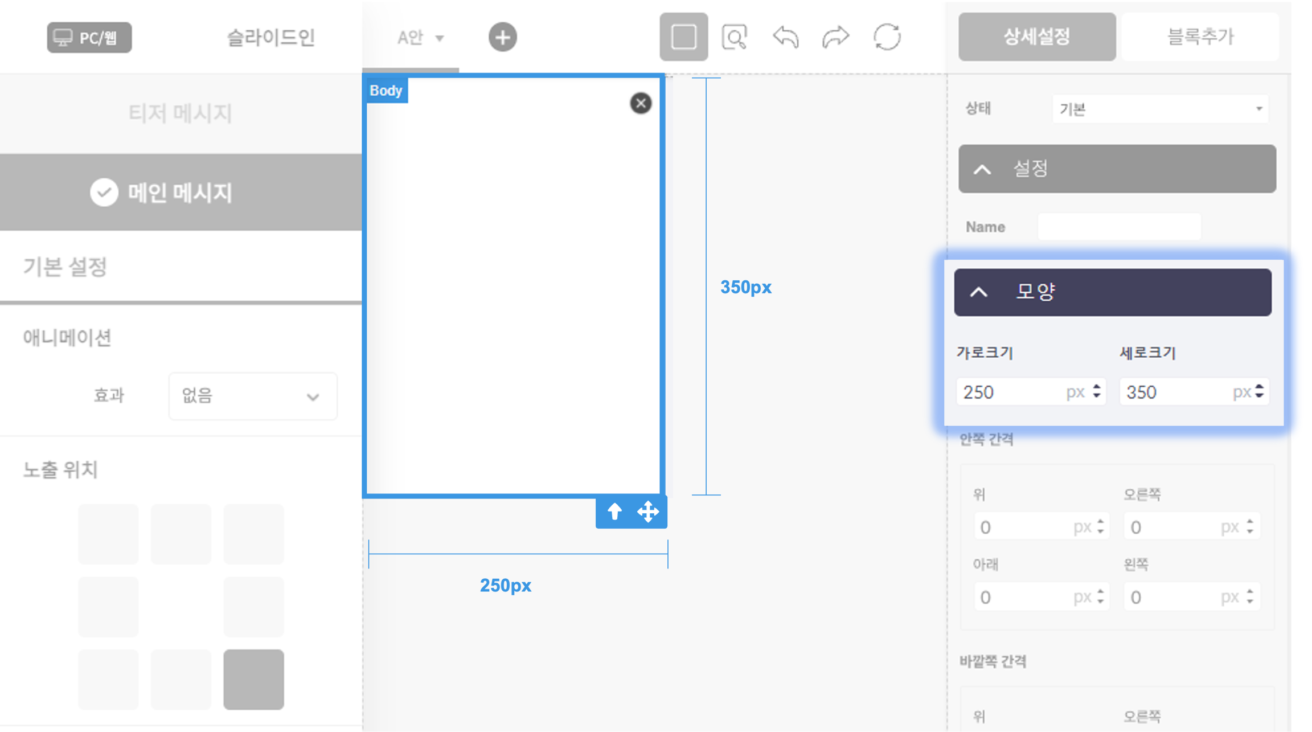
Task: Click the plus icon to add variant
Action: pyautogui.click(x=502, y=38)
